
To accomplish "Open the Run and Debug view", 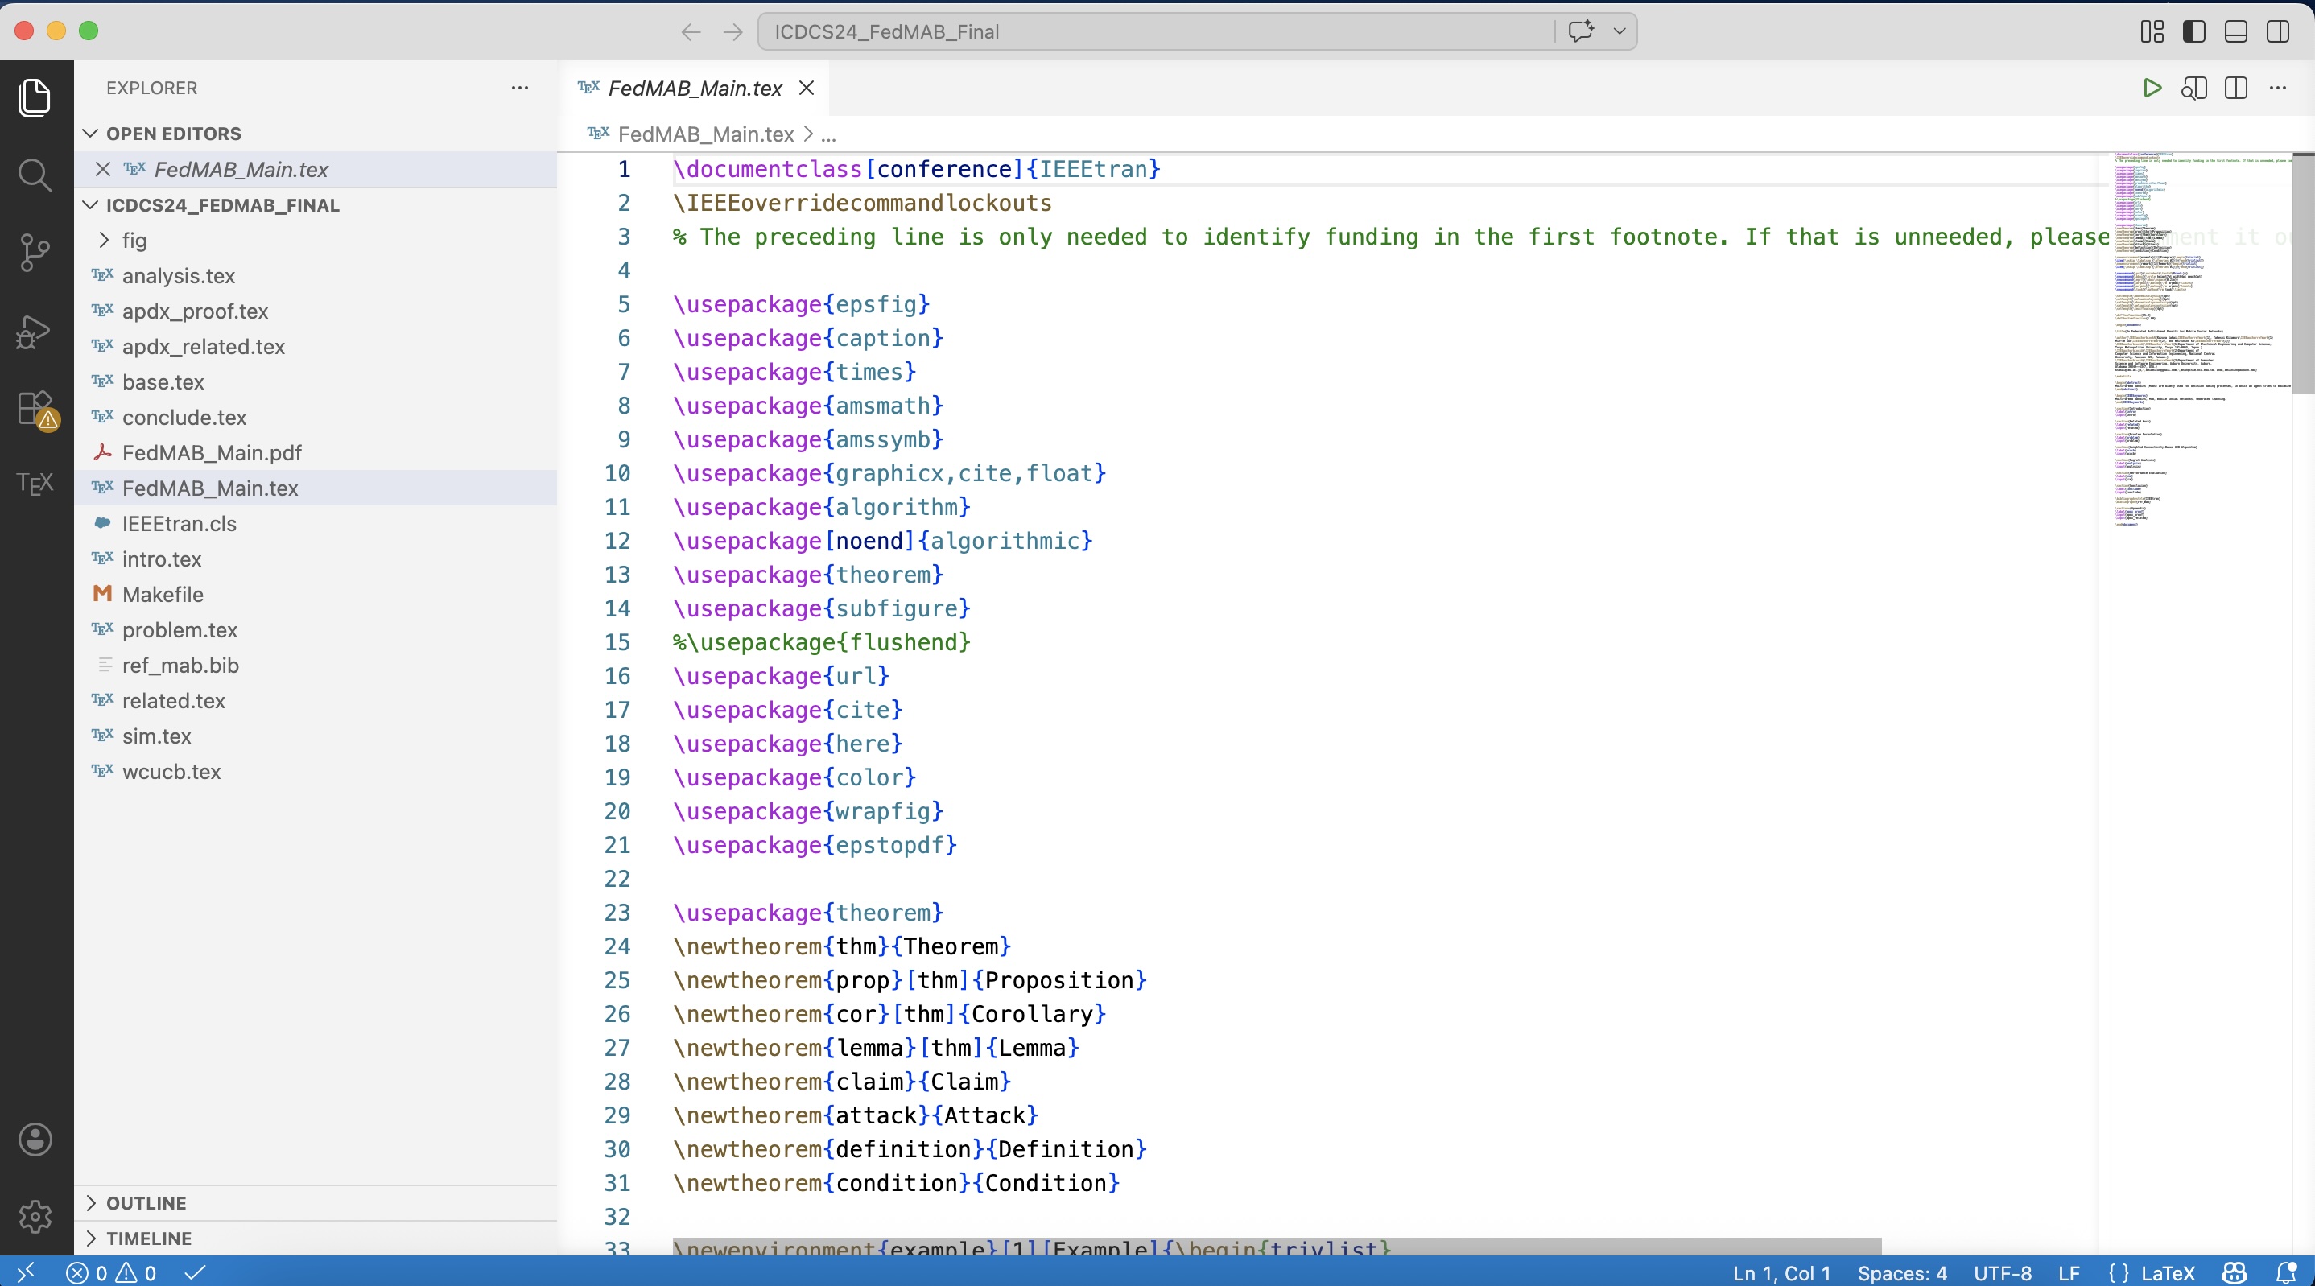I will (35, 332).
